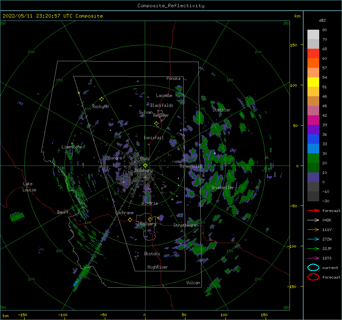The image size is (342, 320).
Task: Click the Lacombe town label
Action: (164, 96)
